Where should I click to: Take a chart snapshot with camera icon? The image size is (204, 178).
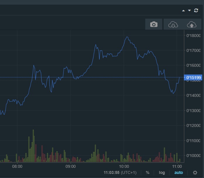pyautogui.click(x=154, y=25)
